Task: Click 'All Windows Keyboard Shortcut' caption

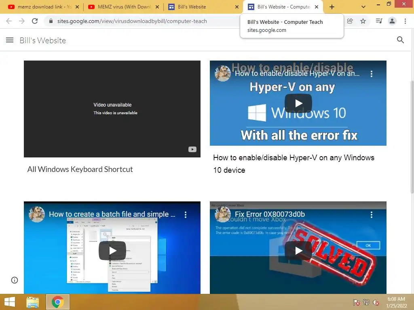Action: 80,169
